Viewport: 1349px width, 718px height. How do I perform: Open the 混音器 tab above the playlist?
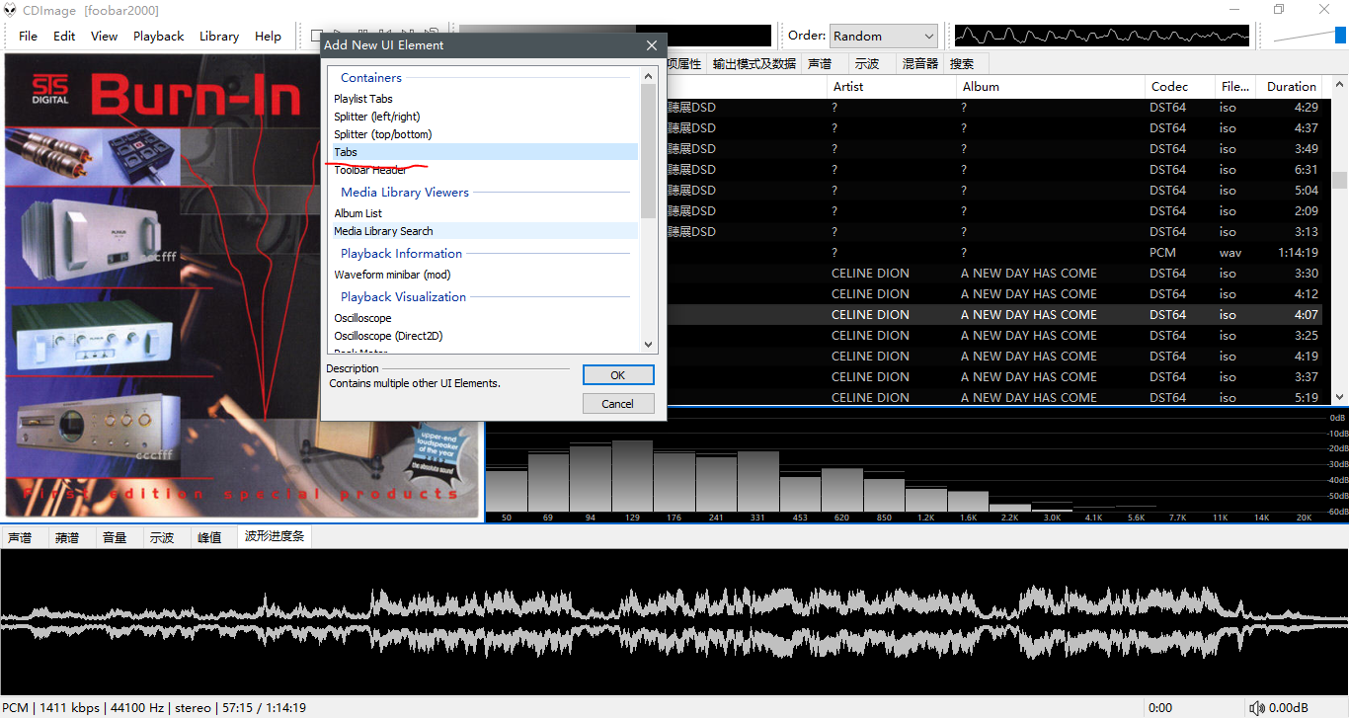(x=919, y=63)
